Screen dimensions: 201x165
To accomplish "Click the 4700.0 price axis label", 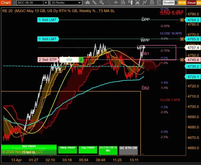I will point(193,107).
